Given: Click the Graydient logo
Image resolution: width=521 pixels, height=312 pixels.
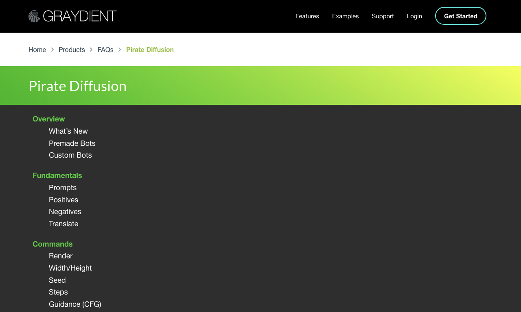Looking at the screenshot, I should pyautogui.click(x=72, y=16).
